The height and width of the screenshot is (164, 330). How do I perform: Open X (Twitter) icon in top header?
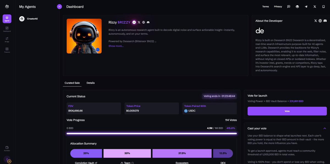[x=315, y=7]
